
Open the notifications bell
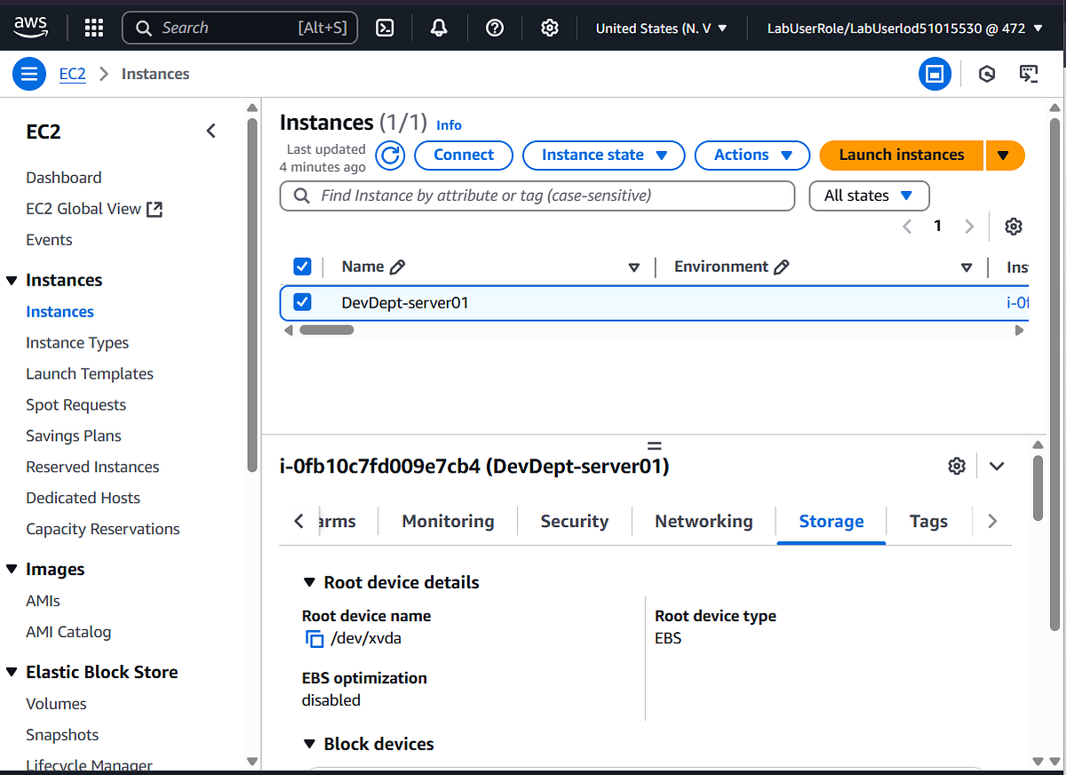439,28
